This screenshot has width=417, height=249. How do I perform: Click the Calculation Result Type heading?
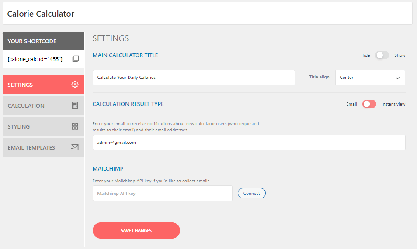[x=128, y=104]
